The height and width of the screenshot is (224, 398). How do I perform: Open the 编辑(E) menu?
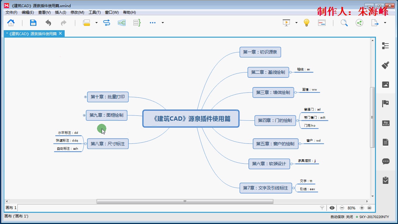point(28,12)
